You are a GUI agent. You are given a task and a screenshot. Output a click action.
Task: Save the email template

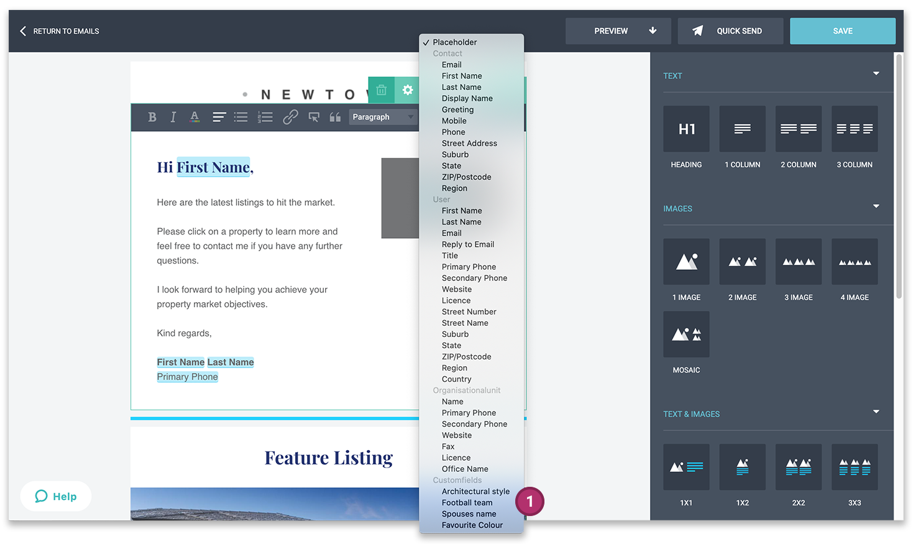pyautogui.click(x=842, y=30)
